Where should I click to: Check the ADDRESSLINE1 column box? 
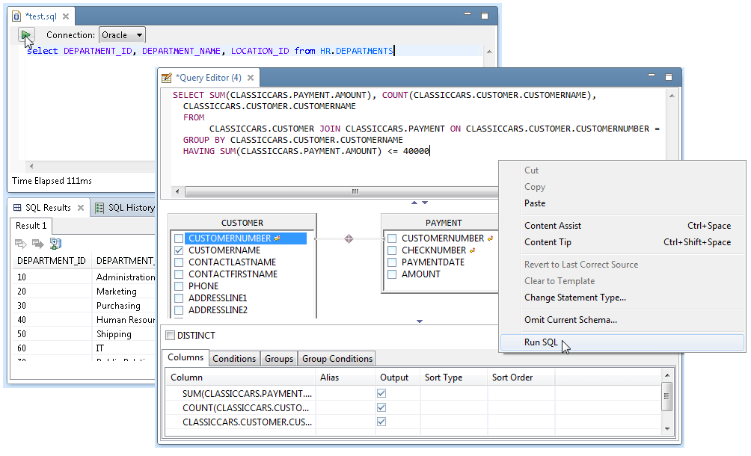pos(179,298)
